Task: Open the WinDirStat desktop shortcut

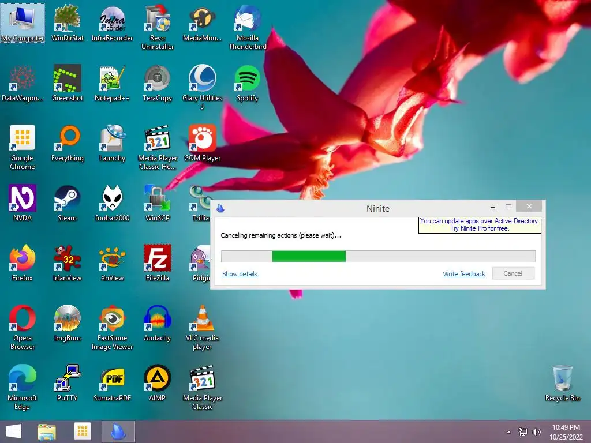Action: pyautogui.click(x=67, y=22)
